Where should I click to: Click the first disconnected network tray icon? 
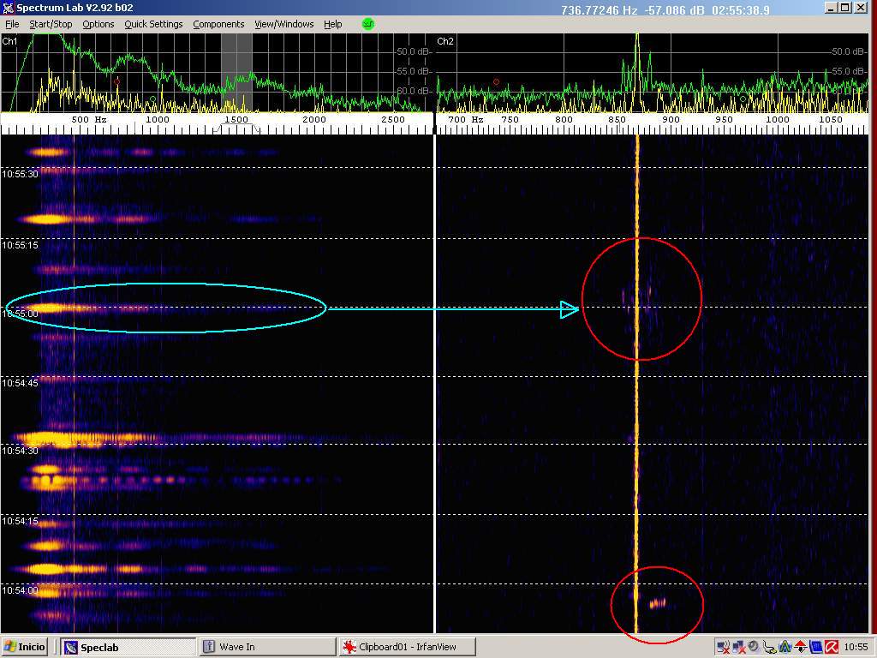(723, 647)
